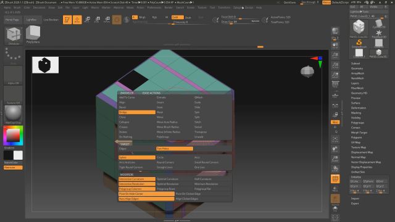Expand the Geometry section
Image resolution: width=395 pixels, height=222 pixels.
pyautogui.click(x=357, y=68)
